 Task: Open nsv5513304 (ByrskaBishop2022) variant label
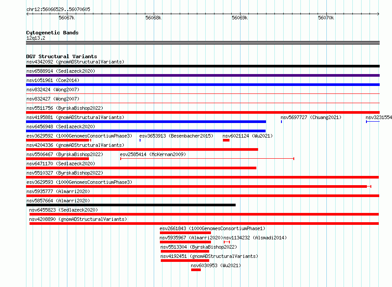(199, 247)
